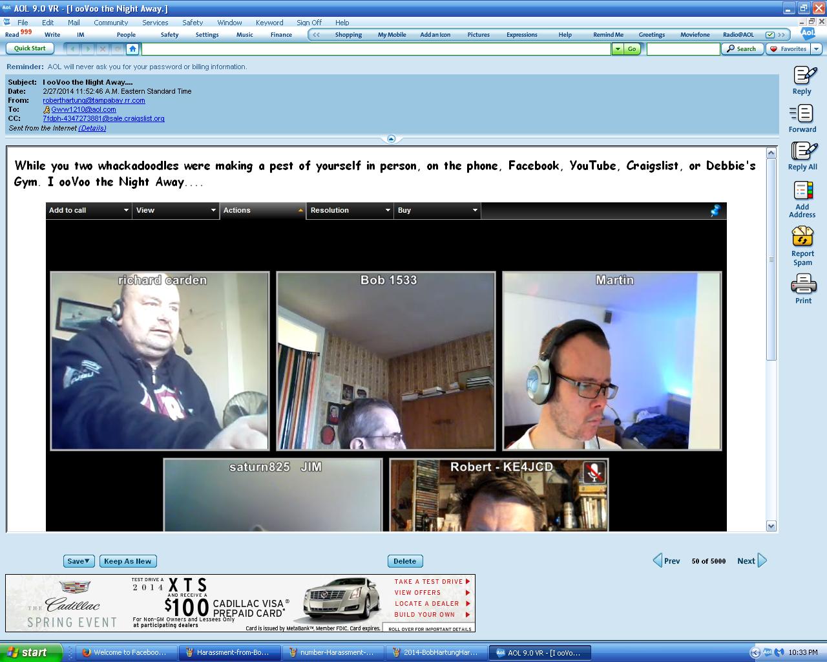
Task: Open the View dropdown in ooVoo
Action: 176,210
